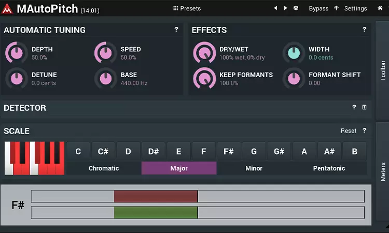Toggle note D in scale

point(128,151)
